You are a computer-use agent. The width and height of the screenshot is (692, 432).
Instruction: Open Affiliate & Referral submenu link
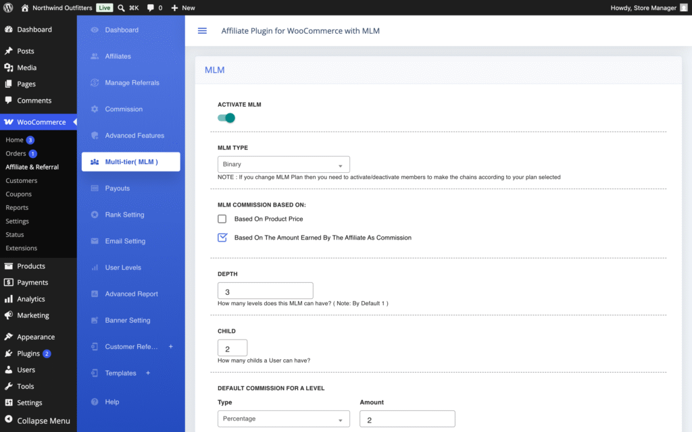[32, 167]
